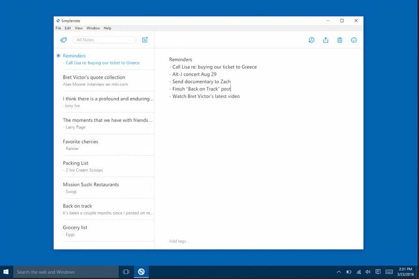Open the Window menu

[93, 28]
